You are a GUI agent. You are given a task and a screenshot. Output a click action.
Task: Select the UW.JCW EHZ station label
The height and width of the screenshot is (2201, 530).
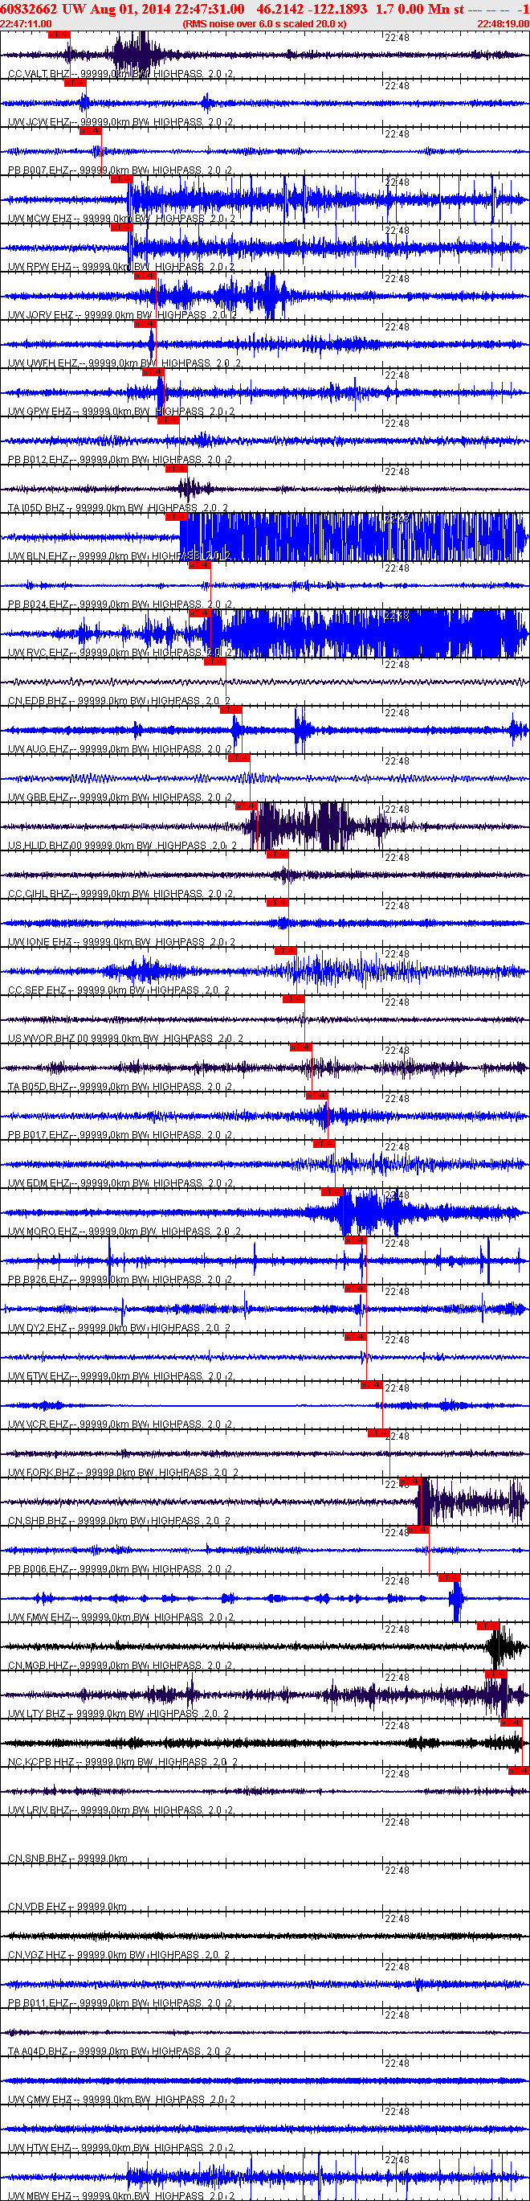point(120,122)
